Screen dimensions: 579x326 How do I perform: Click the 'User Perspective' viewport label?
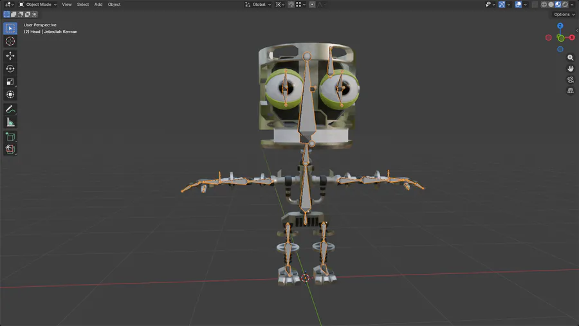[x=41, y=25]
